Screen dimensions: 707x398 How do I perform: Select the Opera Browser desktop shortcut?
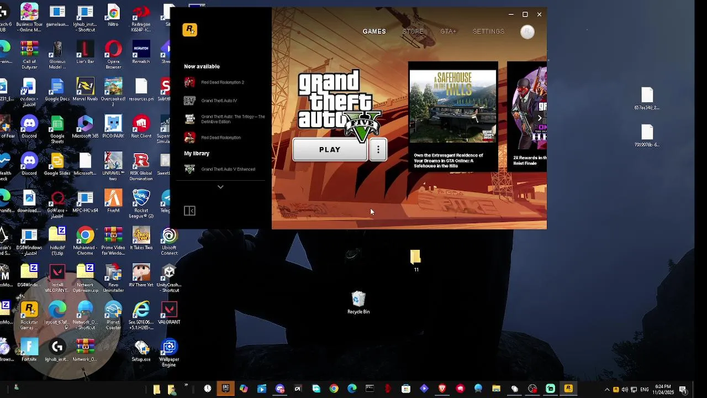[113, 55]
